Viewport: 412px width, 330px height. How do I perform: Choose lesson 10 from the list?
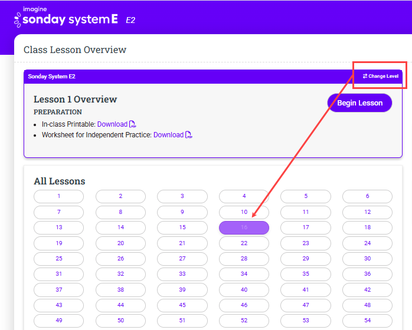coord(244,212)
